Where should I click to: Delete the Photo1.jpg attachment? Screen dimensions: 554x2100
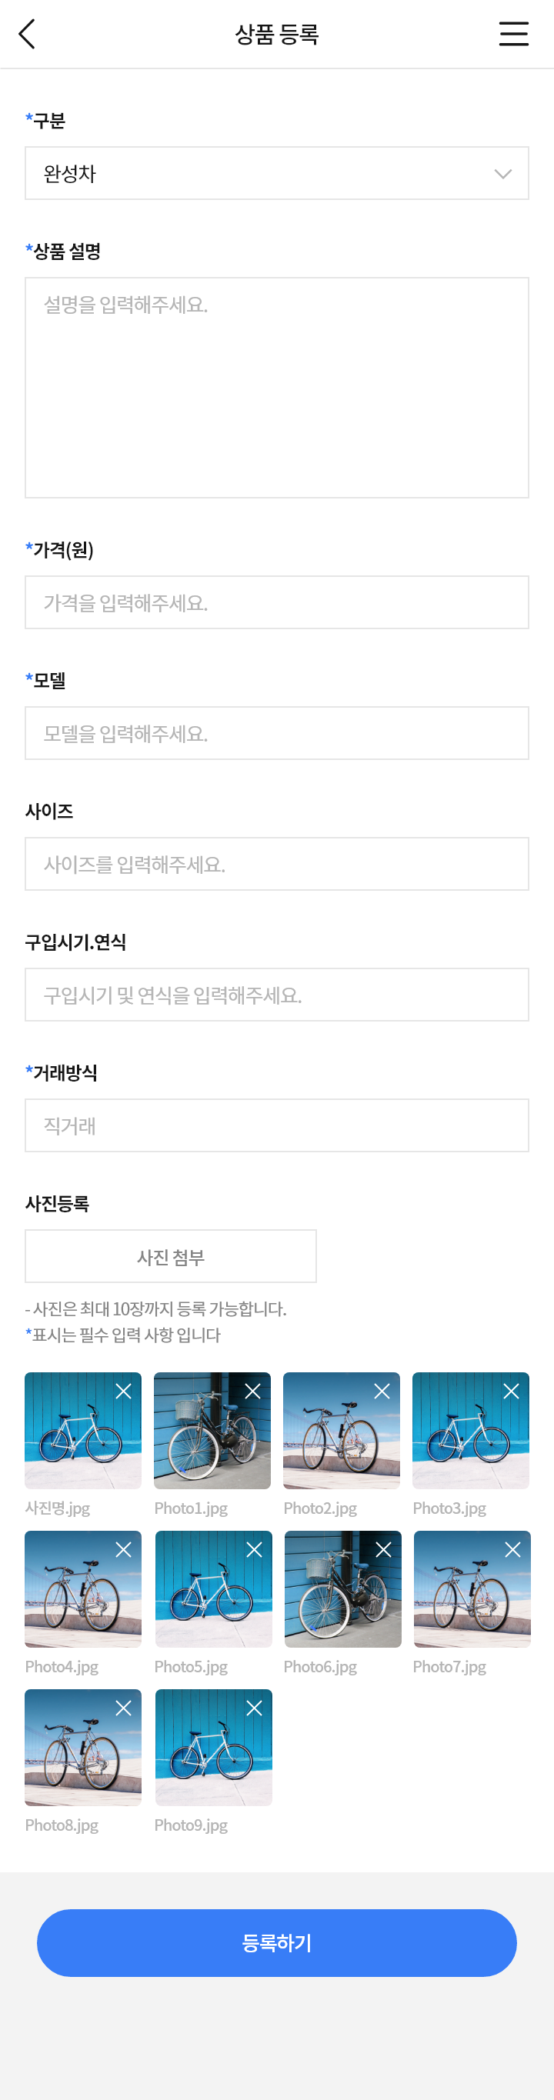coord(253,1392)
